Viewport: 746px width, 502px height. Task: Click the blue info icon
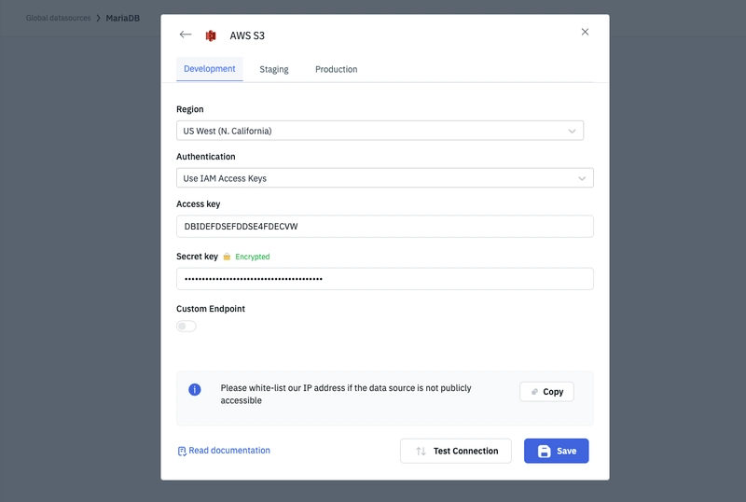(195, 390)
